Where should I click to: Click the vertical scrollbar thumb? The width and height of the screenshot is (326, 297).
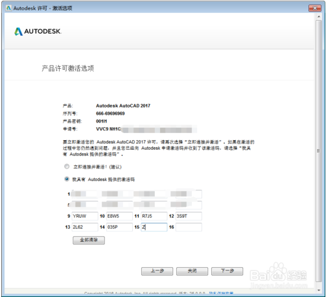(319, 151)
